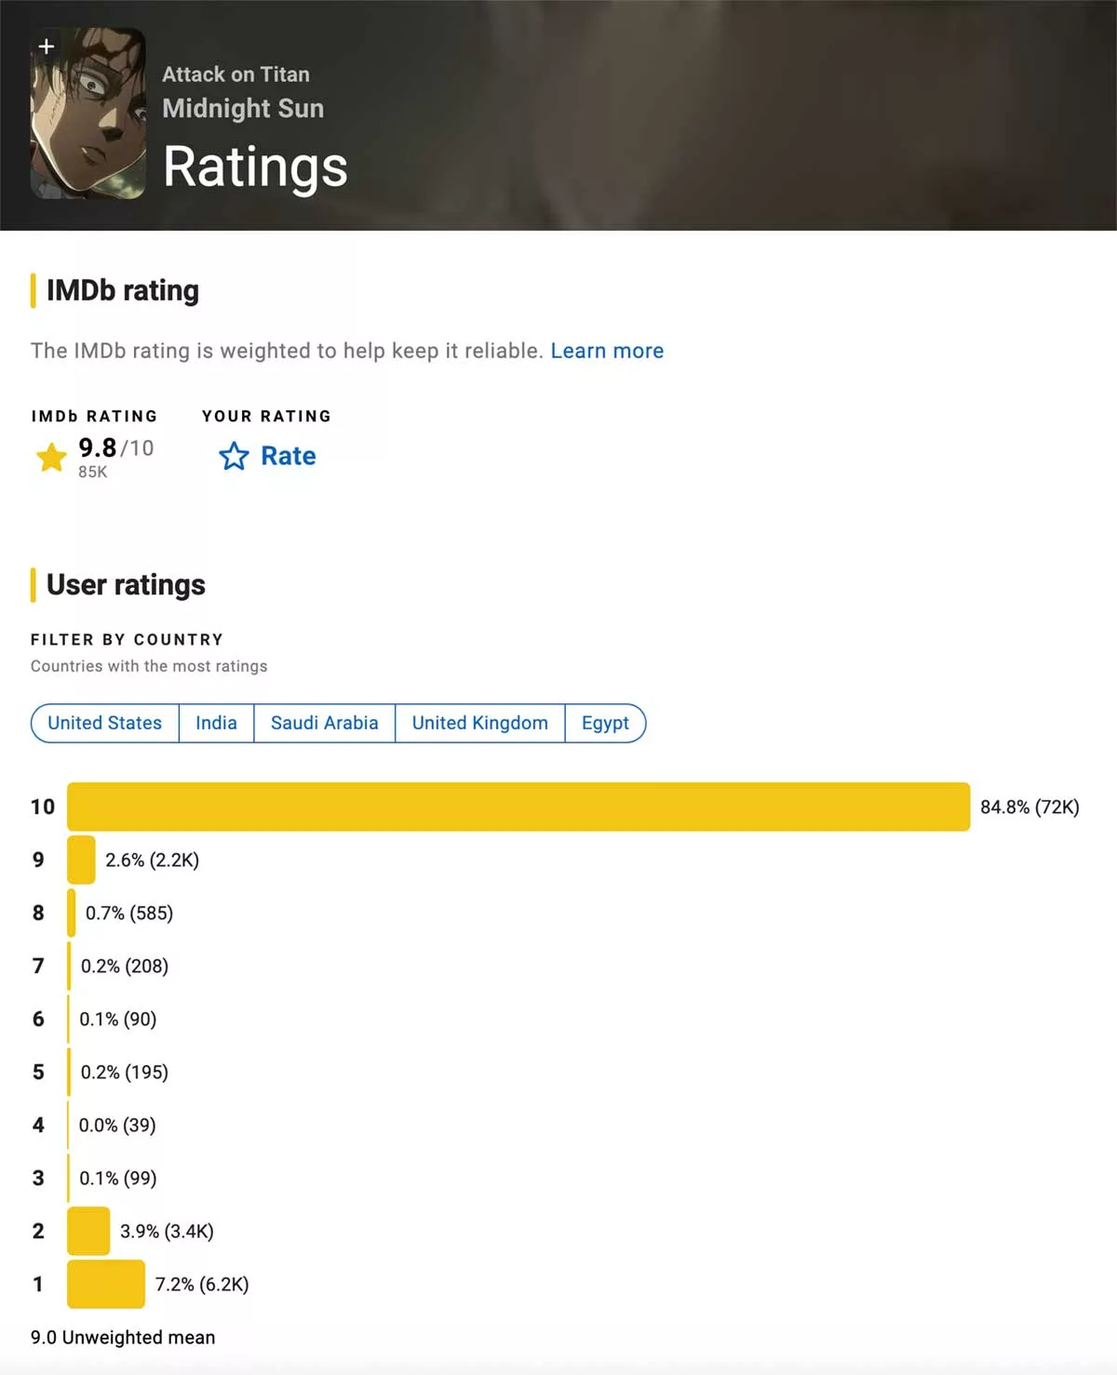Click the 9.0 Unweighted mean text
Image resolution: width=1117 pixels, height=1375 pixels.
click(x=123, y=1337)
